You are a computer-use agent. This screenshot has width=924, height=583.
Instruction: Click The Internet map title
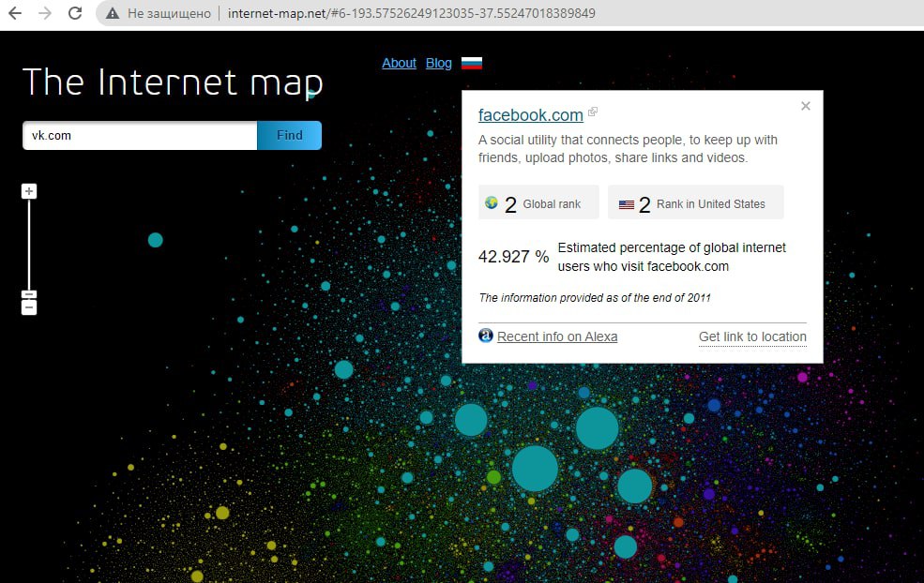(173, 82)
